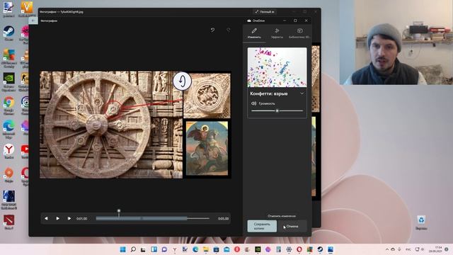Click the Отменить изменения (Undo changes) link

click(282, 216)
